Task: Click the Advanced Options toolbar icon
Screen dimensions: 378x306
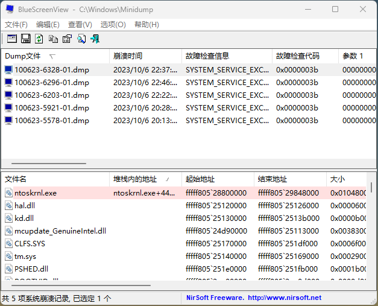Action: pyautogui.click(x=12, y=39)
